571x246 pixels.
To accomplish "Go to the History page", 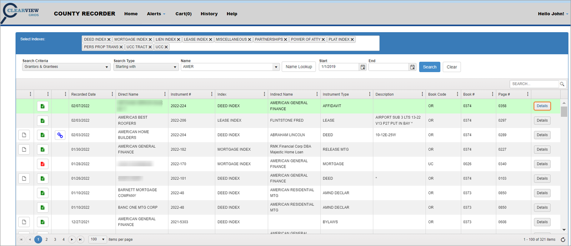I will (x=209, y=14).
